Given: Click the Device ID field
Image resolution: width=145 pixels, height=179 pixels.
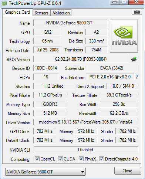Looking at the screenshot, I should coord(46,68).
